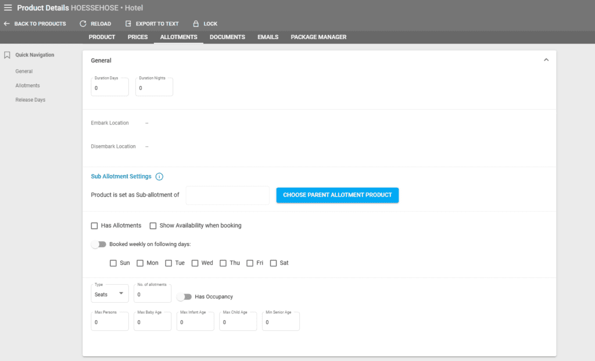Tick the Wed weekday checkbox
This screenshot has height=361, width=595.
point(195,263)
